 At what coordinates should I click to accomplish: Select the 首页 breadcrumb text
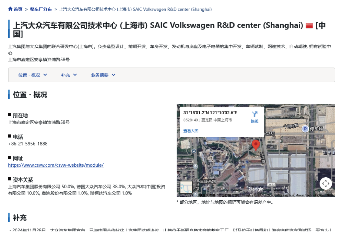coord(18,9)
